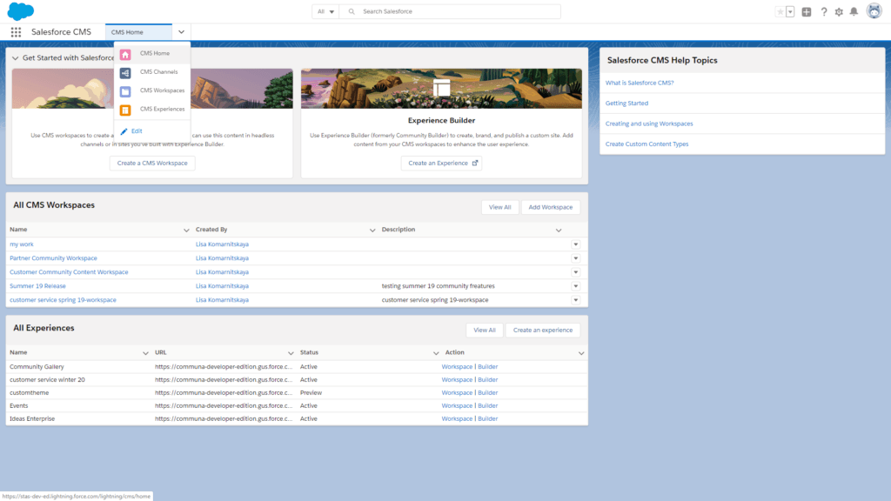Open customer service spring 19-workspace link

(x=63, y=300)
